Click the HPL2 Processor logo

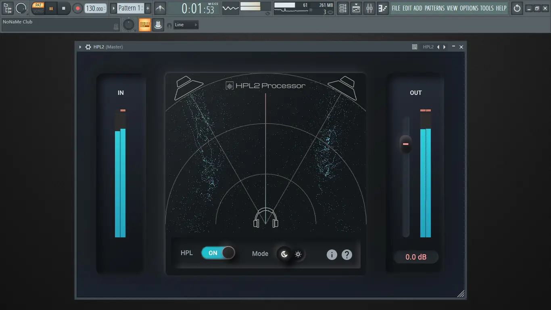click(265, 86)
